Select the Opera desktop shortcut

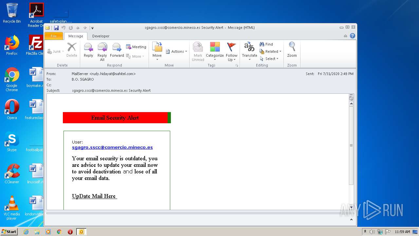point(12,109)
